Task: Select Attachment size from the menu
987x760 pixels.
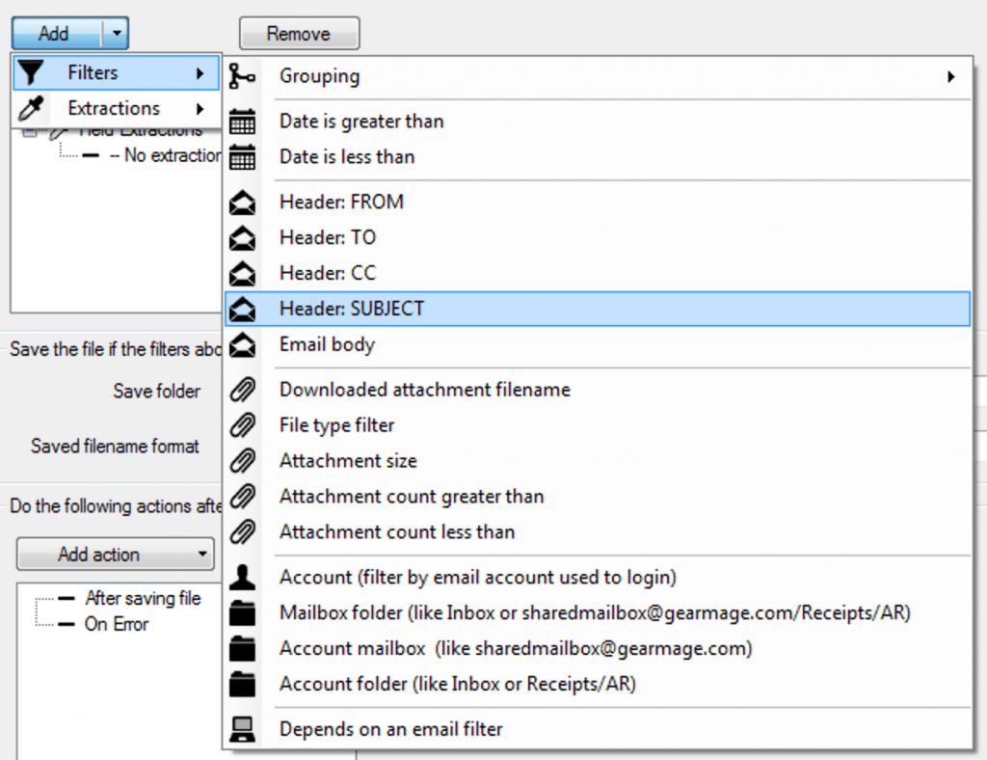Action: tap(348, 461)
